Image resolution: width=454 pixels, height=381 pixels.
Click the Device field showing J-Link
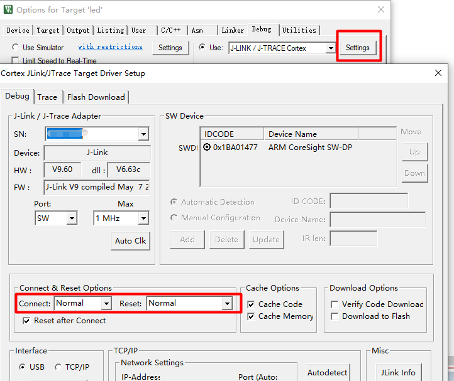coord(97,153)
